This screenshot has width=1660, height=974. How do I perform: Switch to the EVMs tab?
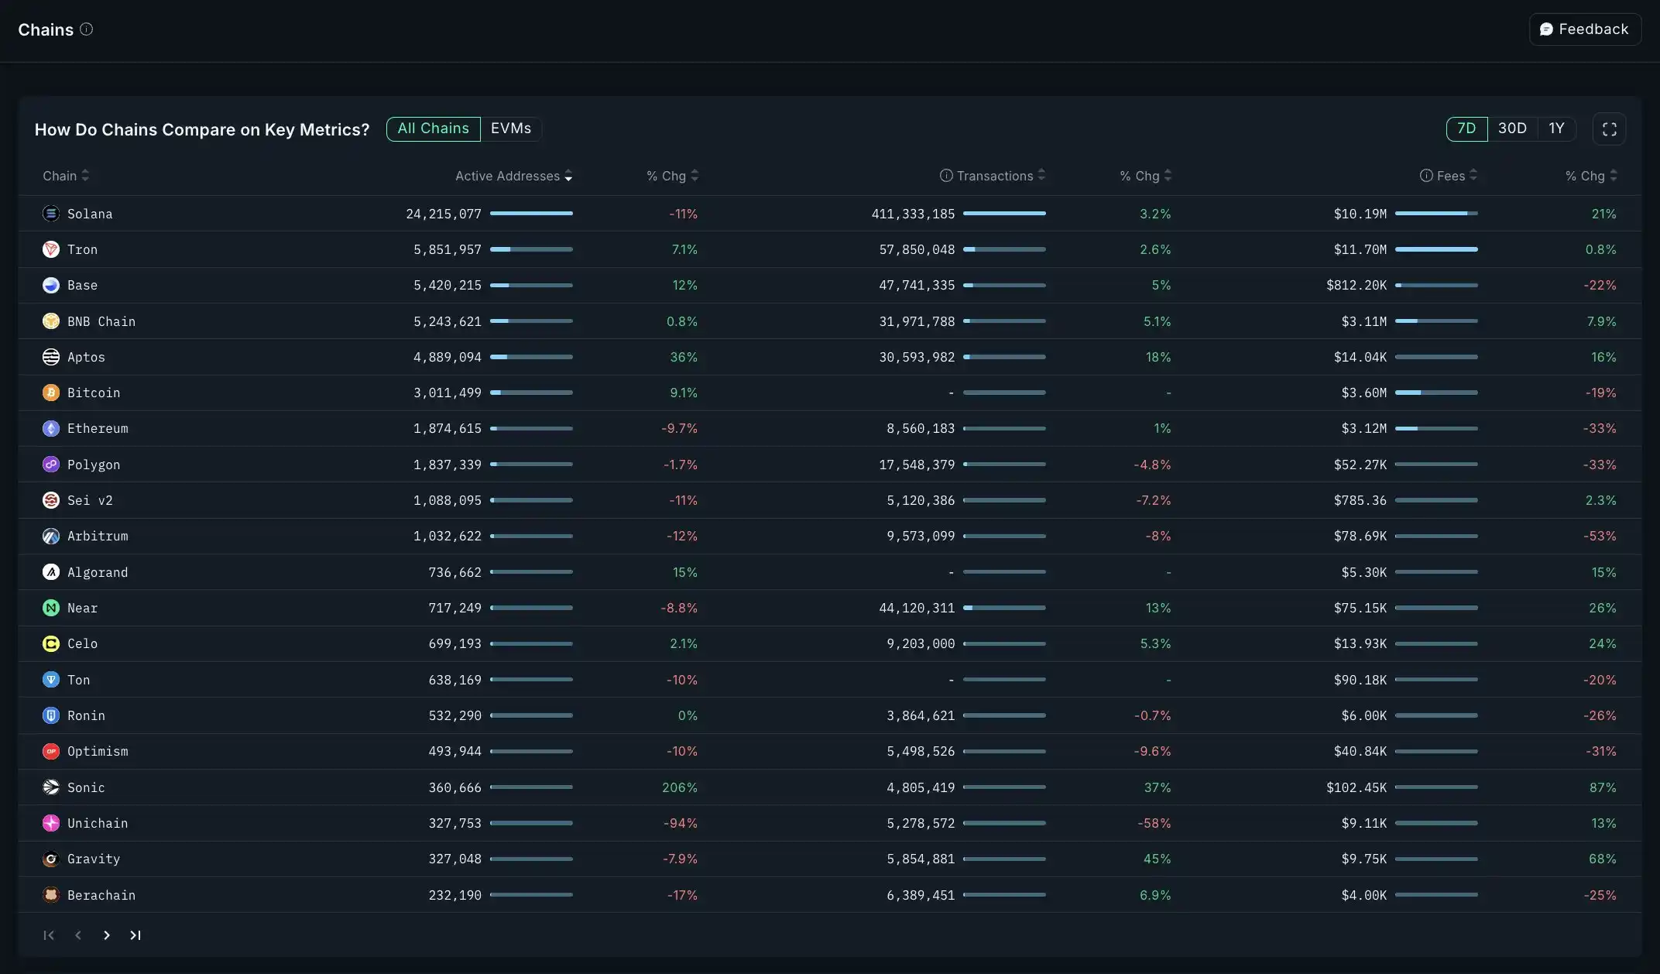coord(511,129)
